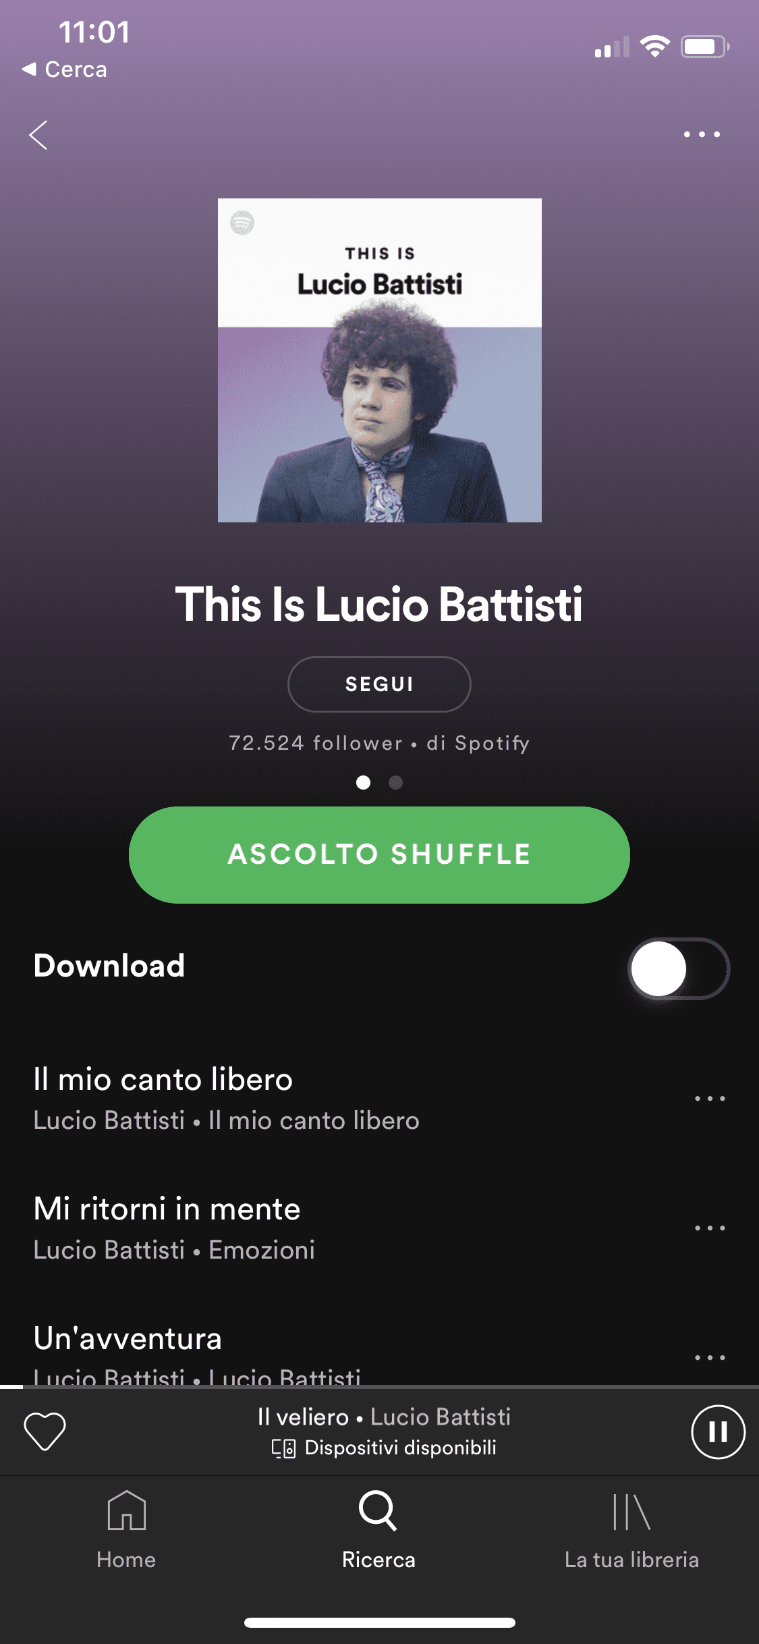Image resolution: width=759 pixels, height=1644 pixels.
Task: Open La tua libreria library icon
Action: (x=631, y=1512)
